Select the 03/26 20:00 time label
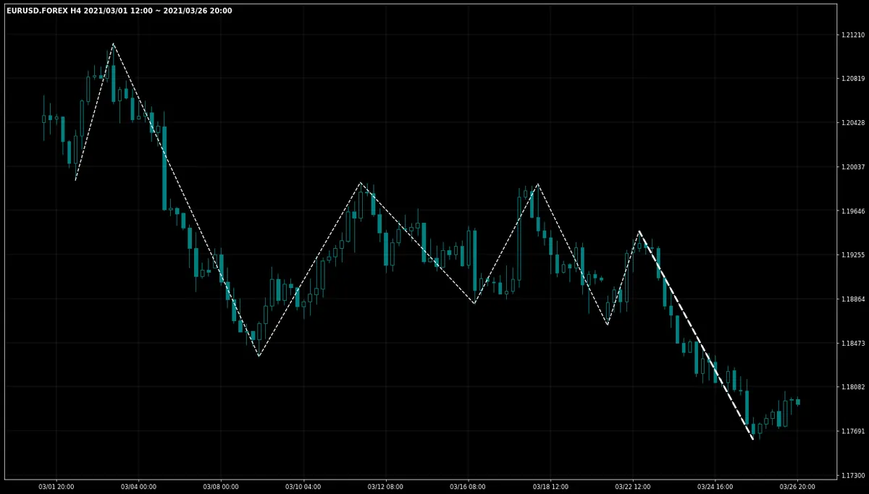This screenshot has height=494, width=869. tap(798, 487)
